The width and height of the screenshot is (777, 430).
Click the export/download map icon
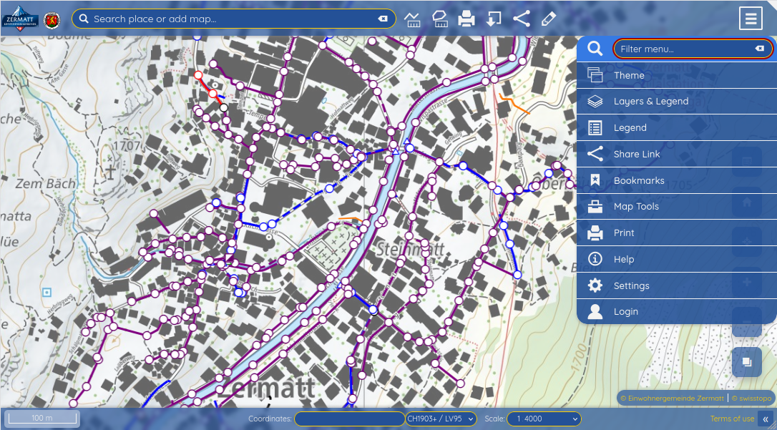(x=494, y=19)
